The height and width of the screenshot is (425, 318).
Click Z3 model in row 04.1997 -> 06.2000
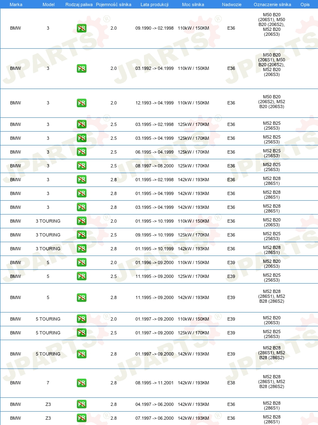click(48, 404)
